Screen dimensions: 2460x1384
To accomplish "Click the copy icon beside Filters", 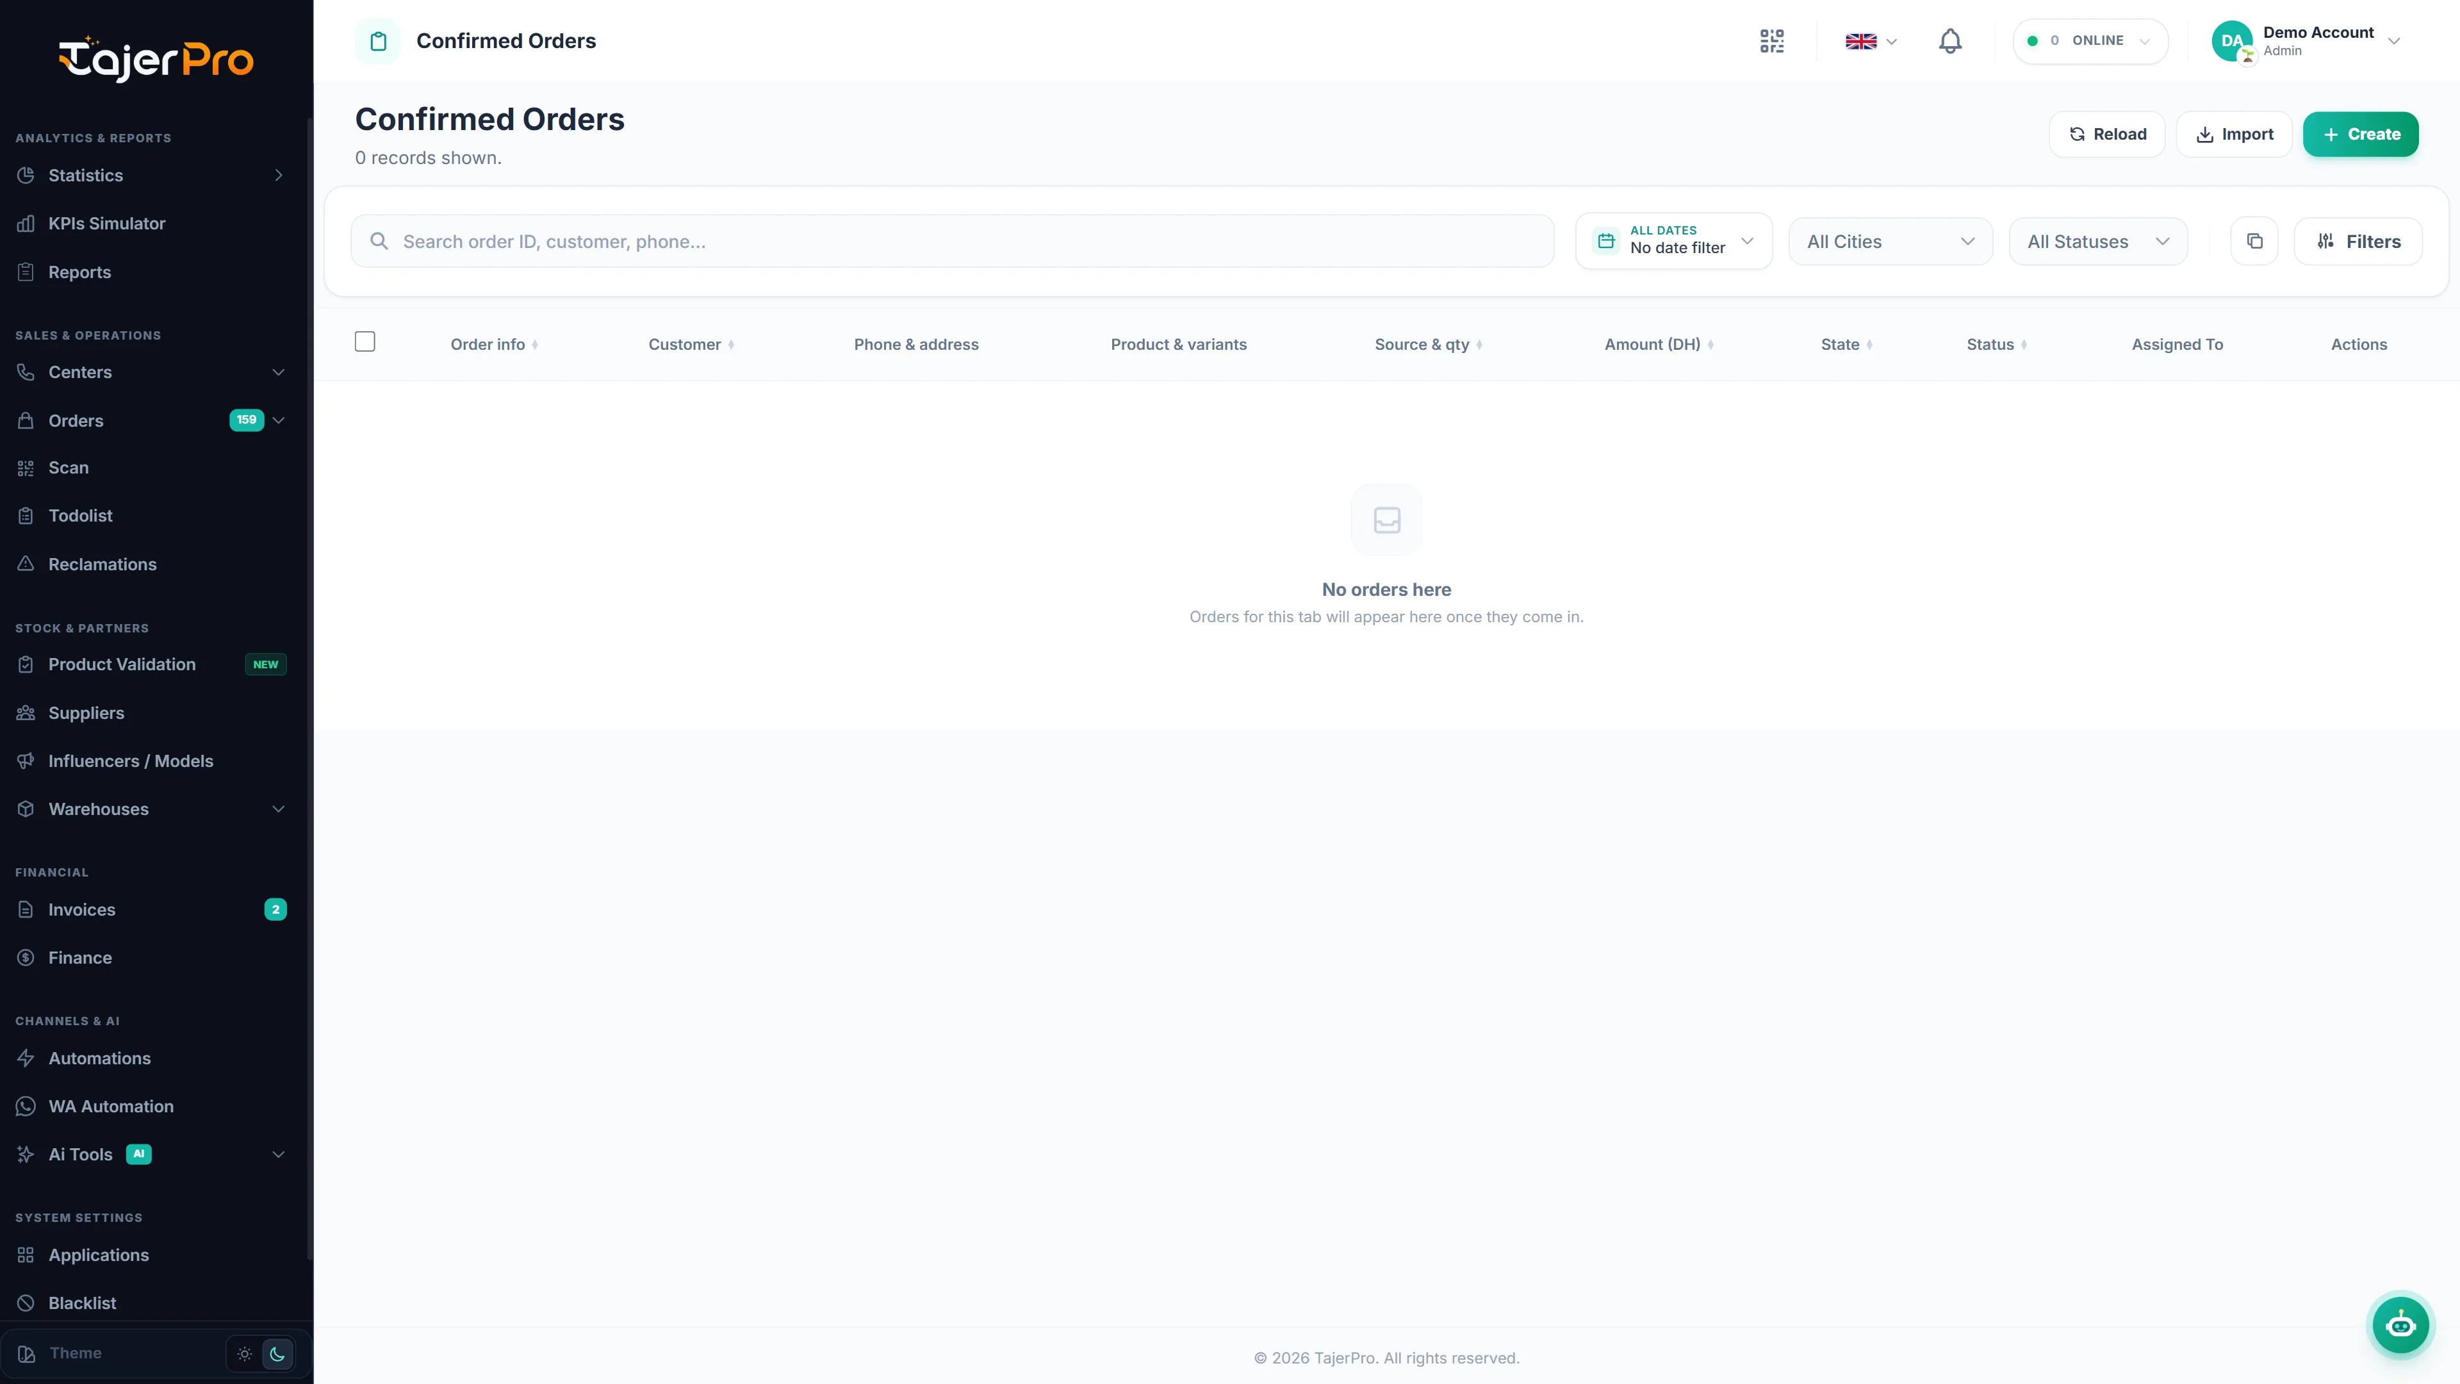I will tap(2254, 242).
